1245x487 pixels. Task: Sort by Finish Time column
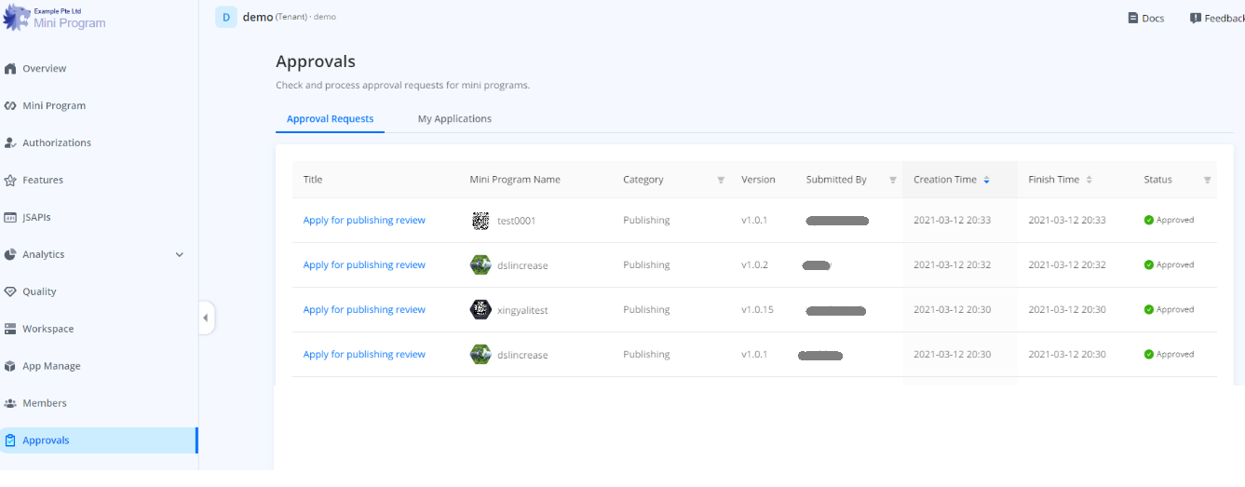click(1089, 180)
